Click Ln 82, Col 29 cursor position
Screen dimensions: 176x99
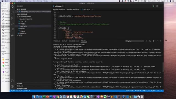(x=130, y=91)
